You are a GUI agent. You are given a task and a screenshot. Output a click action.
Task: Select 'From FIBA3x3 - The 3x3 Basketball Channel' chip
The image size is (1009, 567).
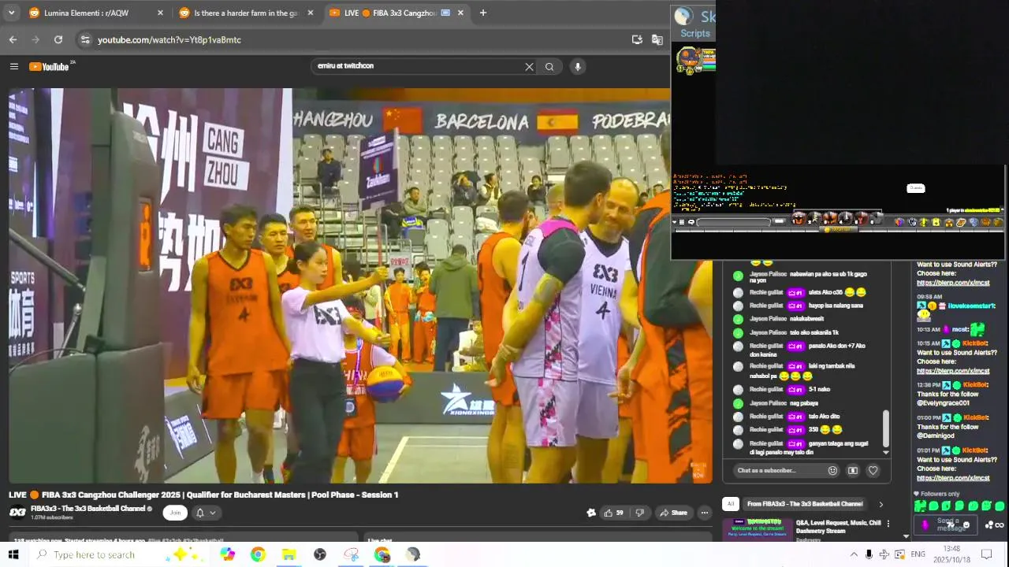pos(805,504)
